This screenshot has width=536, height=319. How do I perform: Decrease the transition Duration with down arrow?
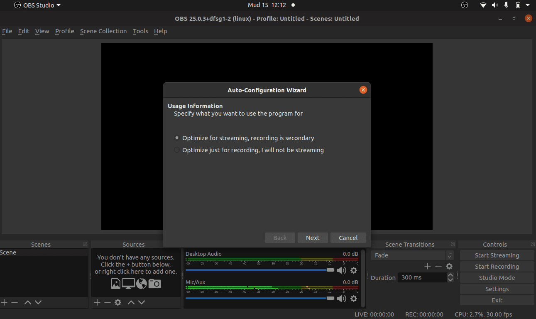(x=450, y=280)
